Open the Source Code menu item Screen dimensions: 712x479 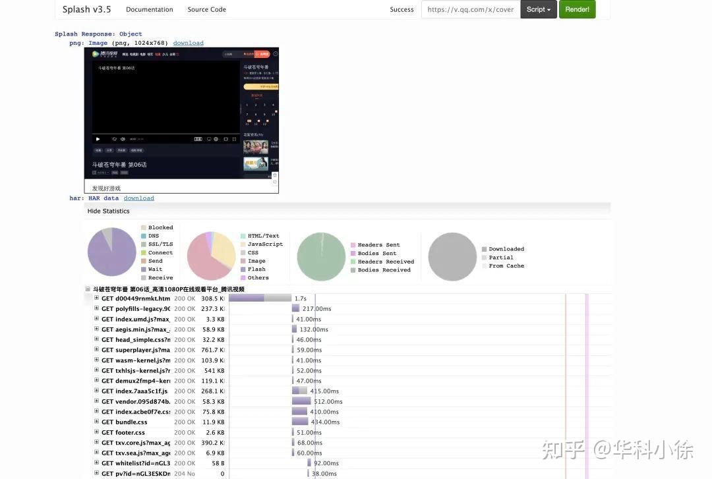pos(206,9)
